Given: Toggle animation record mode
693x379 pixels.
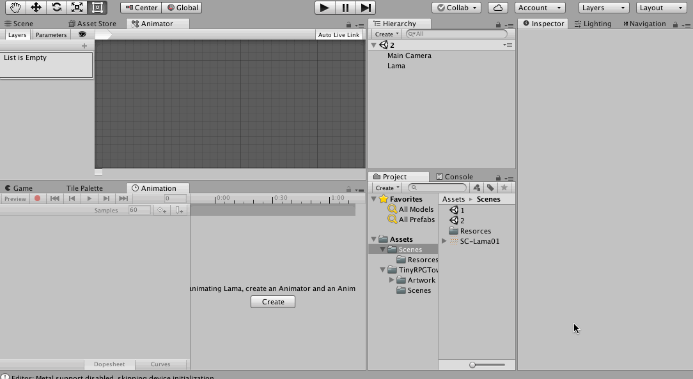Looking at the screenshot, I should [x=38, y=198].
